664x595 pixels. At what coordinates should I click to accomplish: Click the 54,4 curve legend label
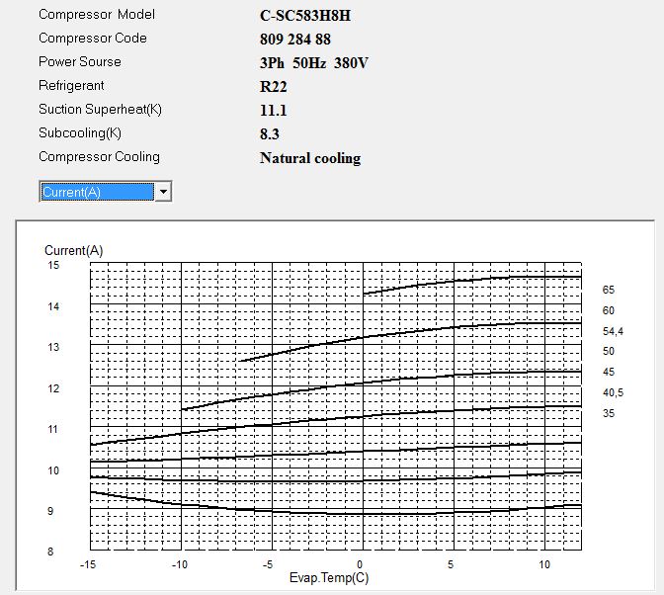pos(613,331)
